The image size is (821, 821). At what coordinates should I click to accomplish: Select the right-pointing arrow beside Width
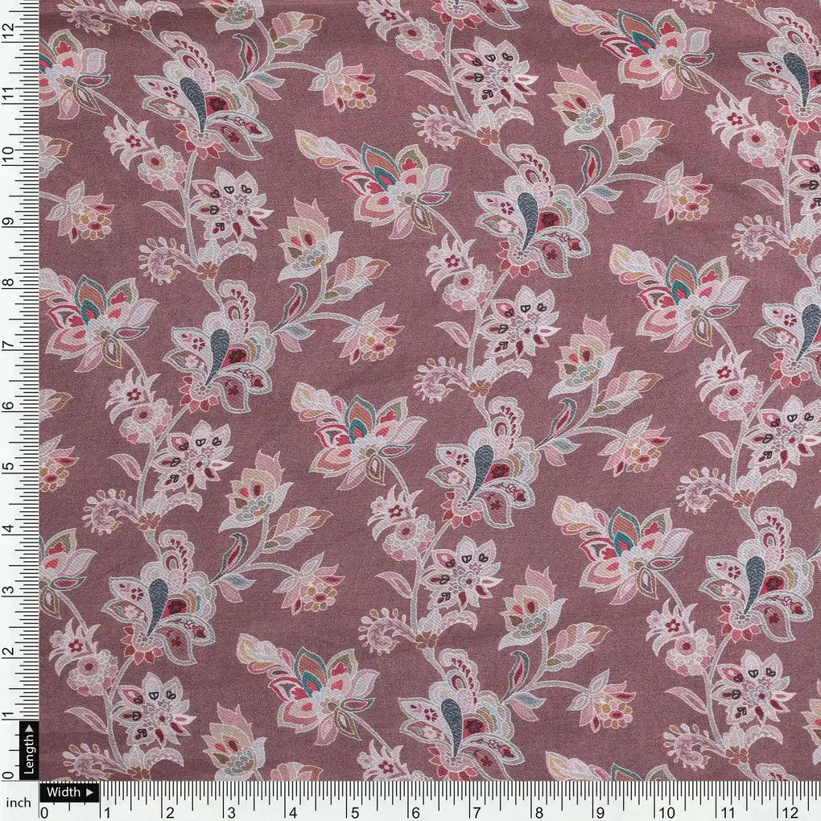click(91, 793)
